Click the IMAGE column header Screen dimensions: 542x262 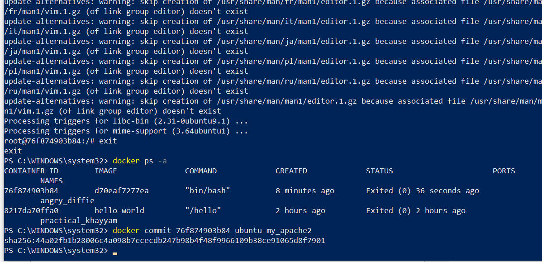coord(105,171)
